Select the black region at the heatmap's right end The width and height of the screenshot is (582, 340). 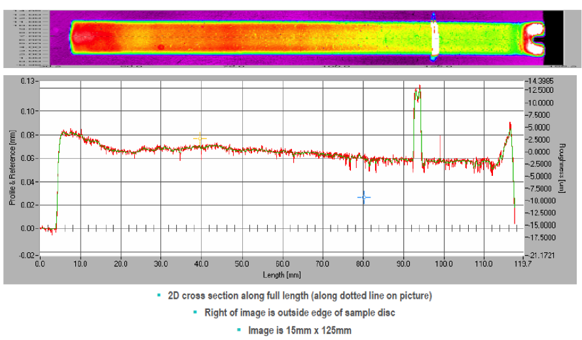tap(553, 38)
